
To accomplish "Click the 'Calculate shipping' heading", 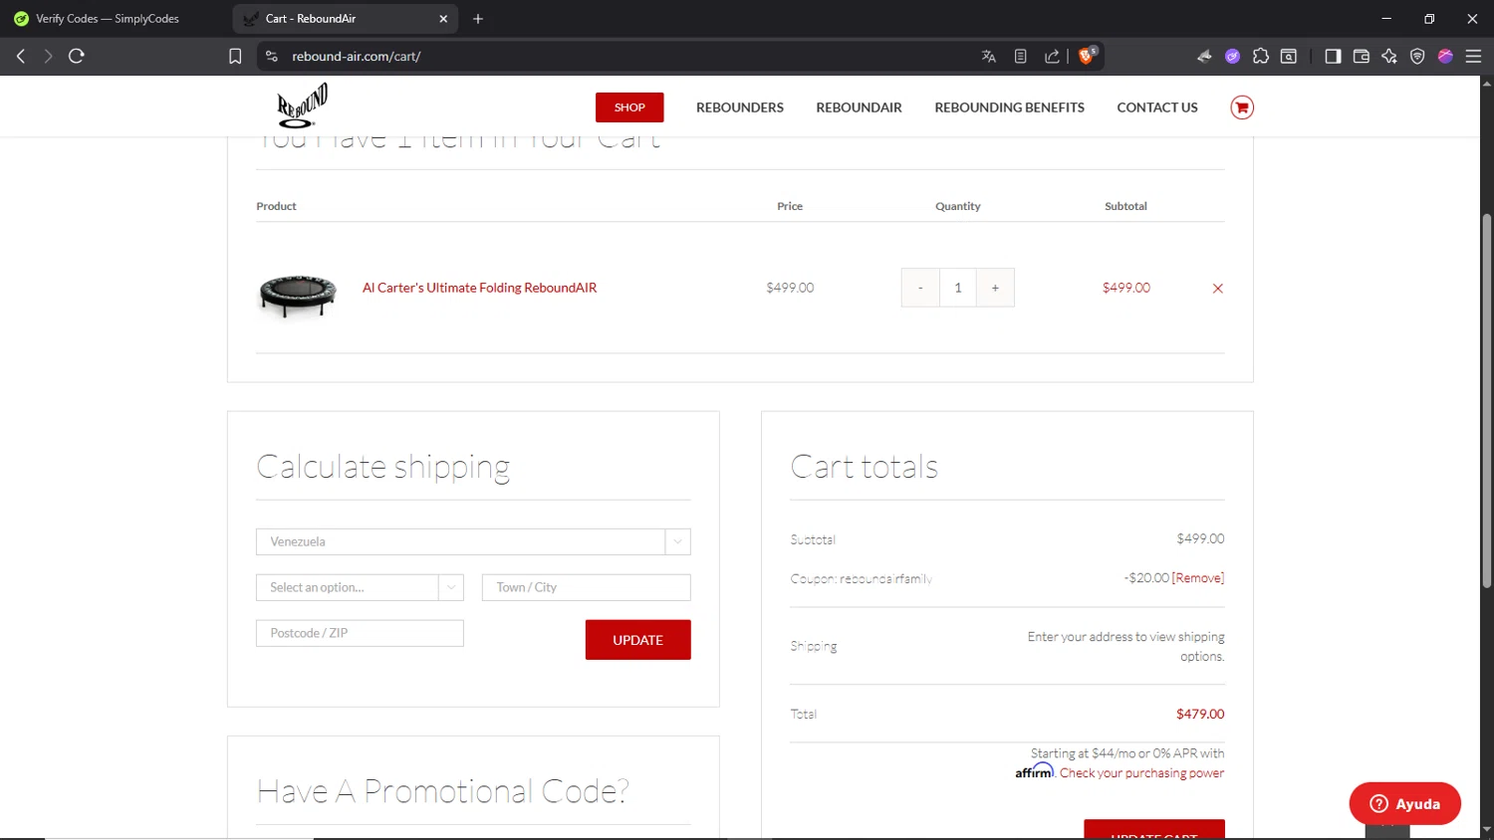I will [x=383, y=467].
